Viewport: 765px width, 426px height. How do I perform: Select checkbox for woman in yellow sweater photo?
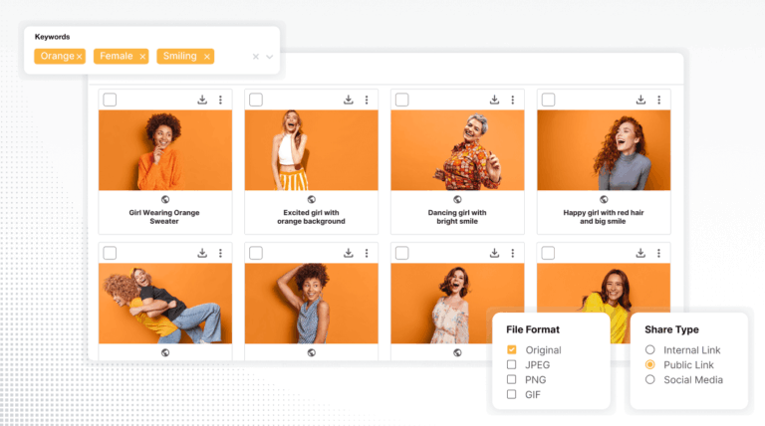pos(549,253)
